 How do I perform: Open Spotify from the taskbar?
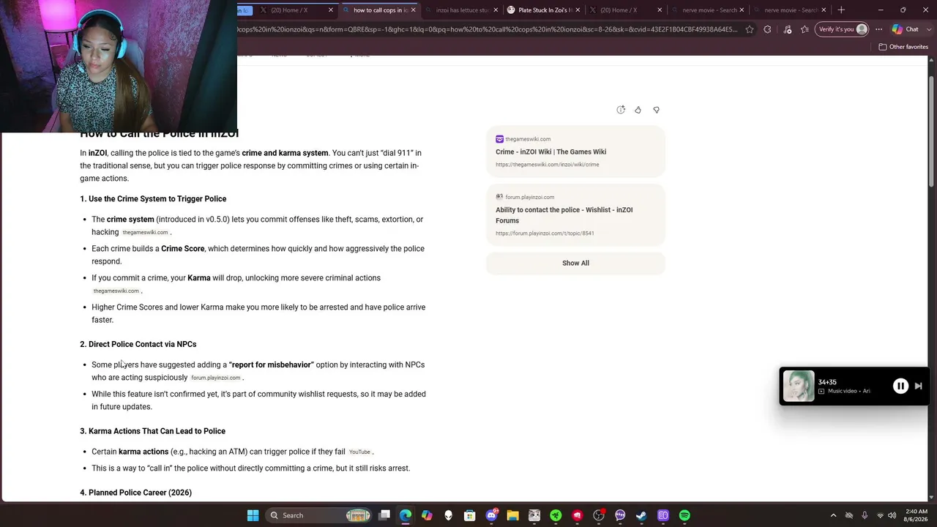pyautogui.click(x=684, y=515)
